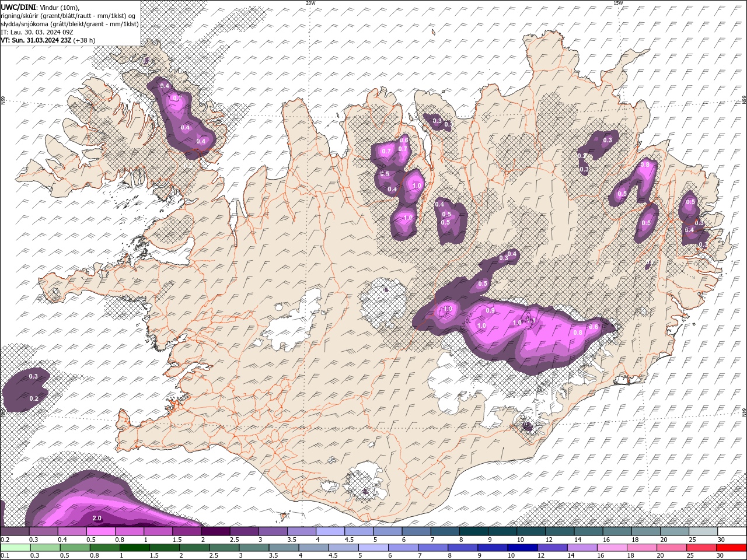
Task: Pick the 0.2 swatch in the purple snow scale
Action: click(x=15, y=531)
